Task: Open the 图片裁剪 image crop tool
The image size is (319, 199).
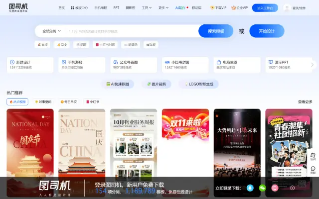Action: [x=157, y=84]
